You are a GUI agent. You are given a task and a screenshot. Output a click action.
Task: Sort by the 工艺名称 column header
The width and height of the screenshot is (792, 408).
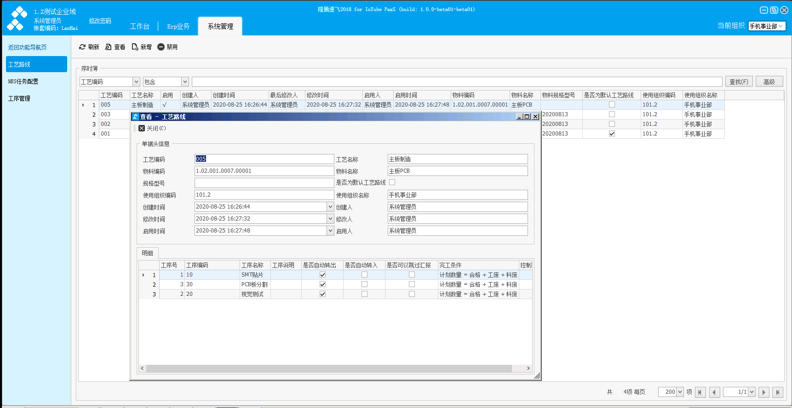145,95
